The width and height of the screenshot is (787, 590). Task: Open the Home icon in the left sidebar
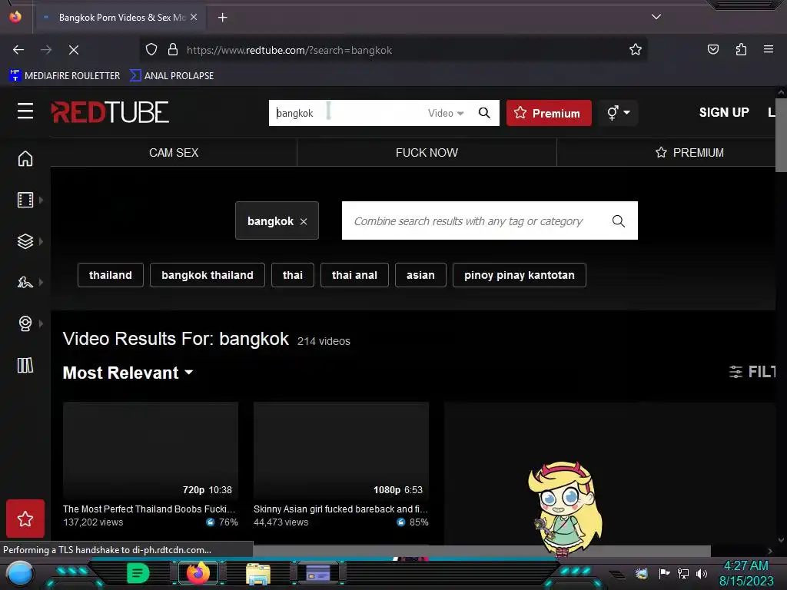[x=25, y=158]
